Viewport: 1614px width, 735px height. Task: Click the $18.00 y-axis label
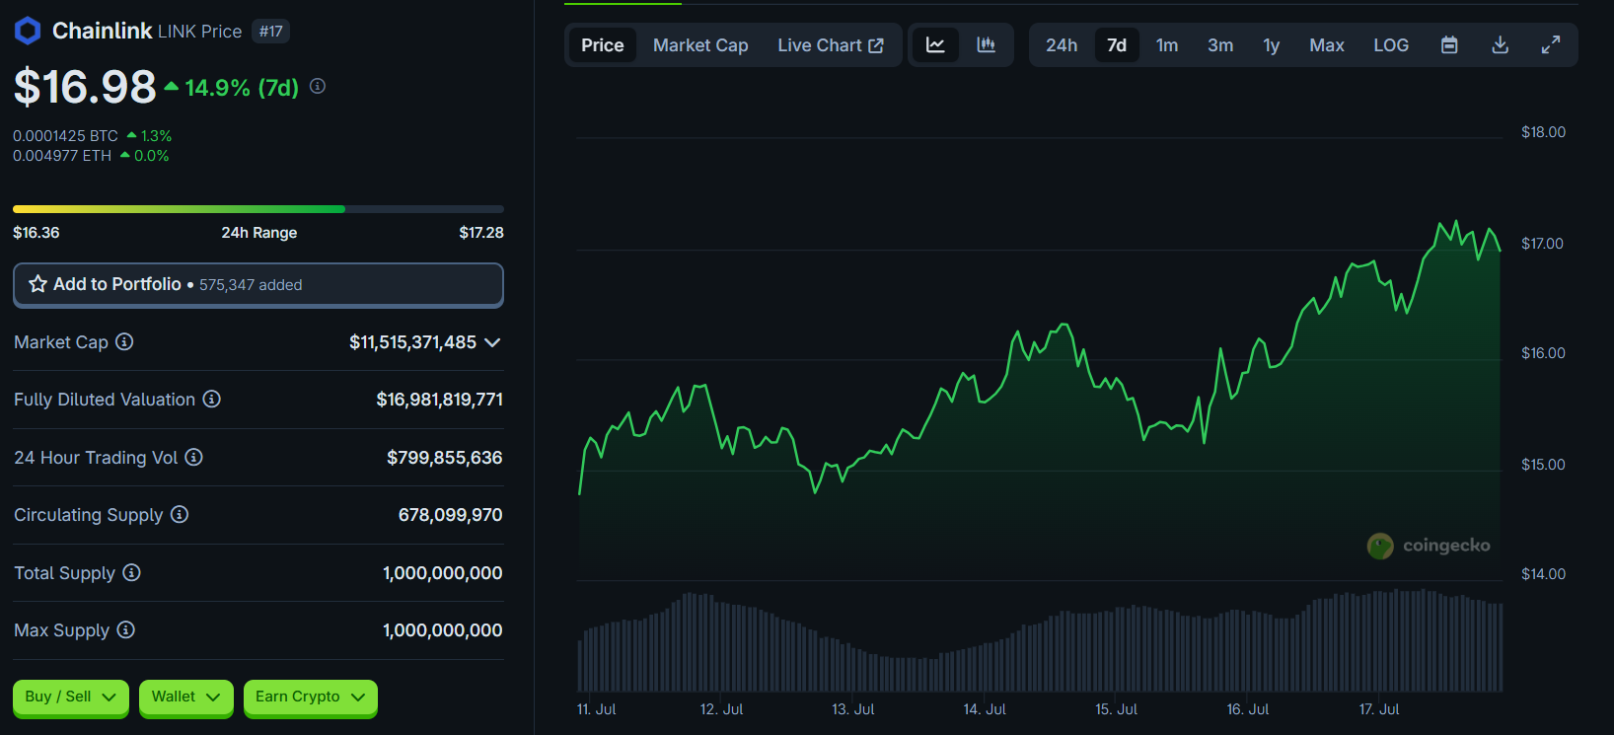[x=1543, y=132]
